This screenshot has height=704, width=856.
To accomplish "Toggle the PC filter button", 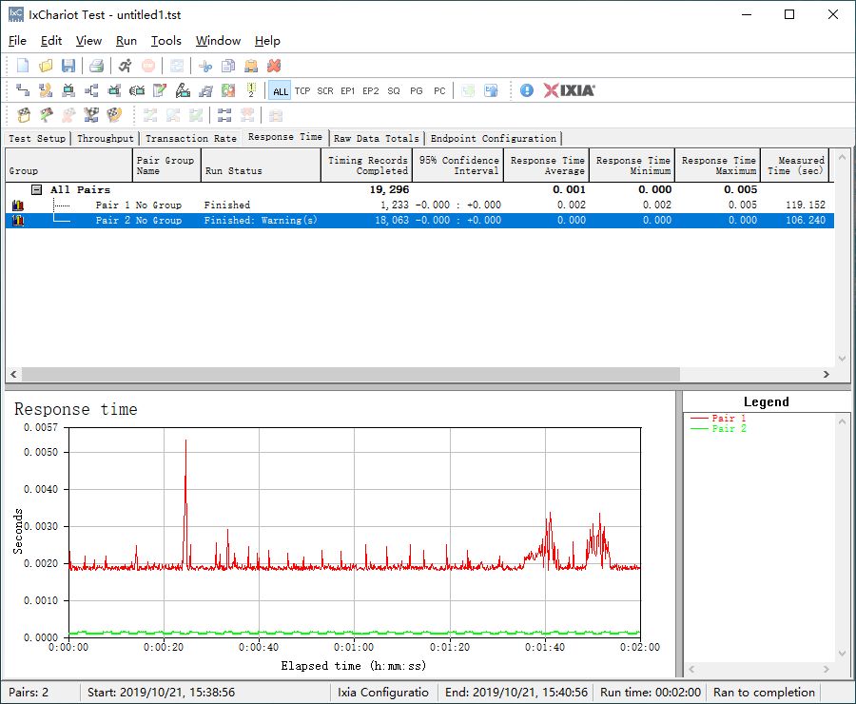I will click(x=439, y=90).
